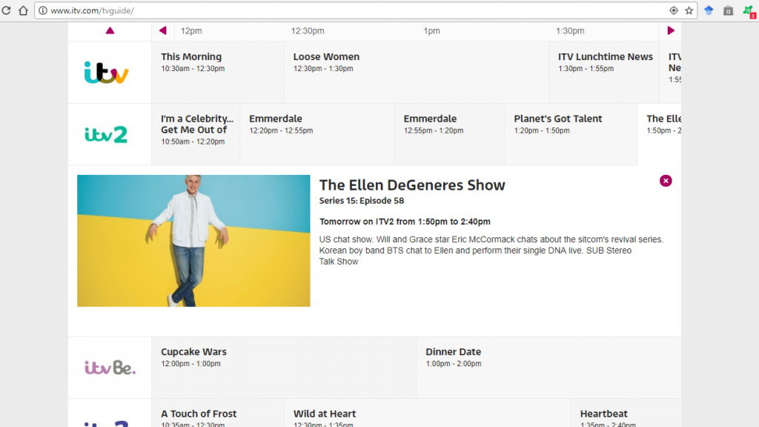Click the 12pm time marker
This screenshot has height=427, width=759.
pyautogui.click(x=191, y=30)
